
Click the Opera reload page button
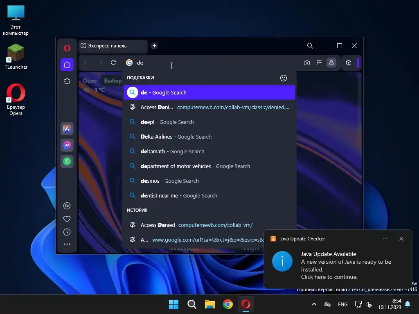coord(113,63)
